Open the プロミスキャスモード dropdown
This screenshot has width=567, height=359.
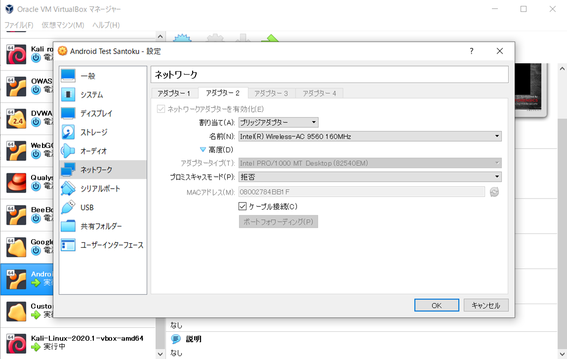tap(370, 177)
